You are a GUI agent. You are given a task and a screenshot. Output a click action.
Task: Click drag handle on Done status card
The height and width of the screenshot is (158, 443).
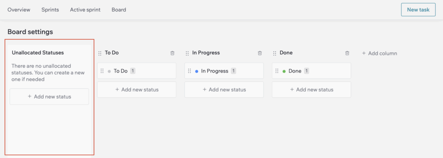[x=277, y=71]
